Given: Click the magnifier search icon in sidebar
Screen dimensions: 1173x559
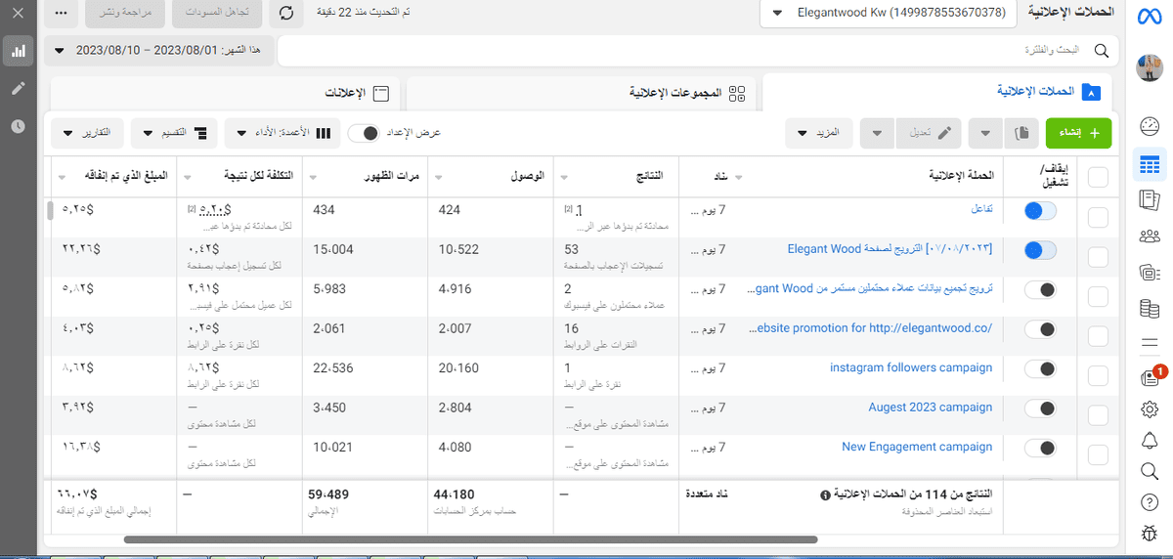Looking at the screenshot, I should click(1149, 472).
